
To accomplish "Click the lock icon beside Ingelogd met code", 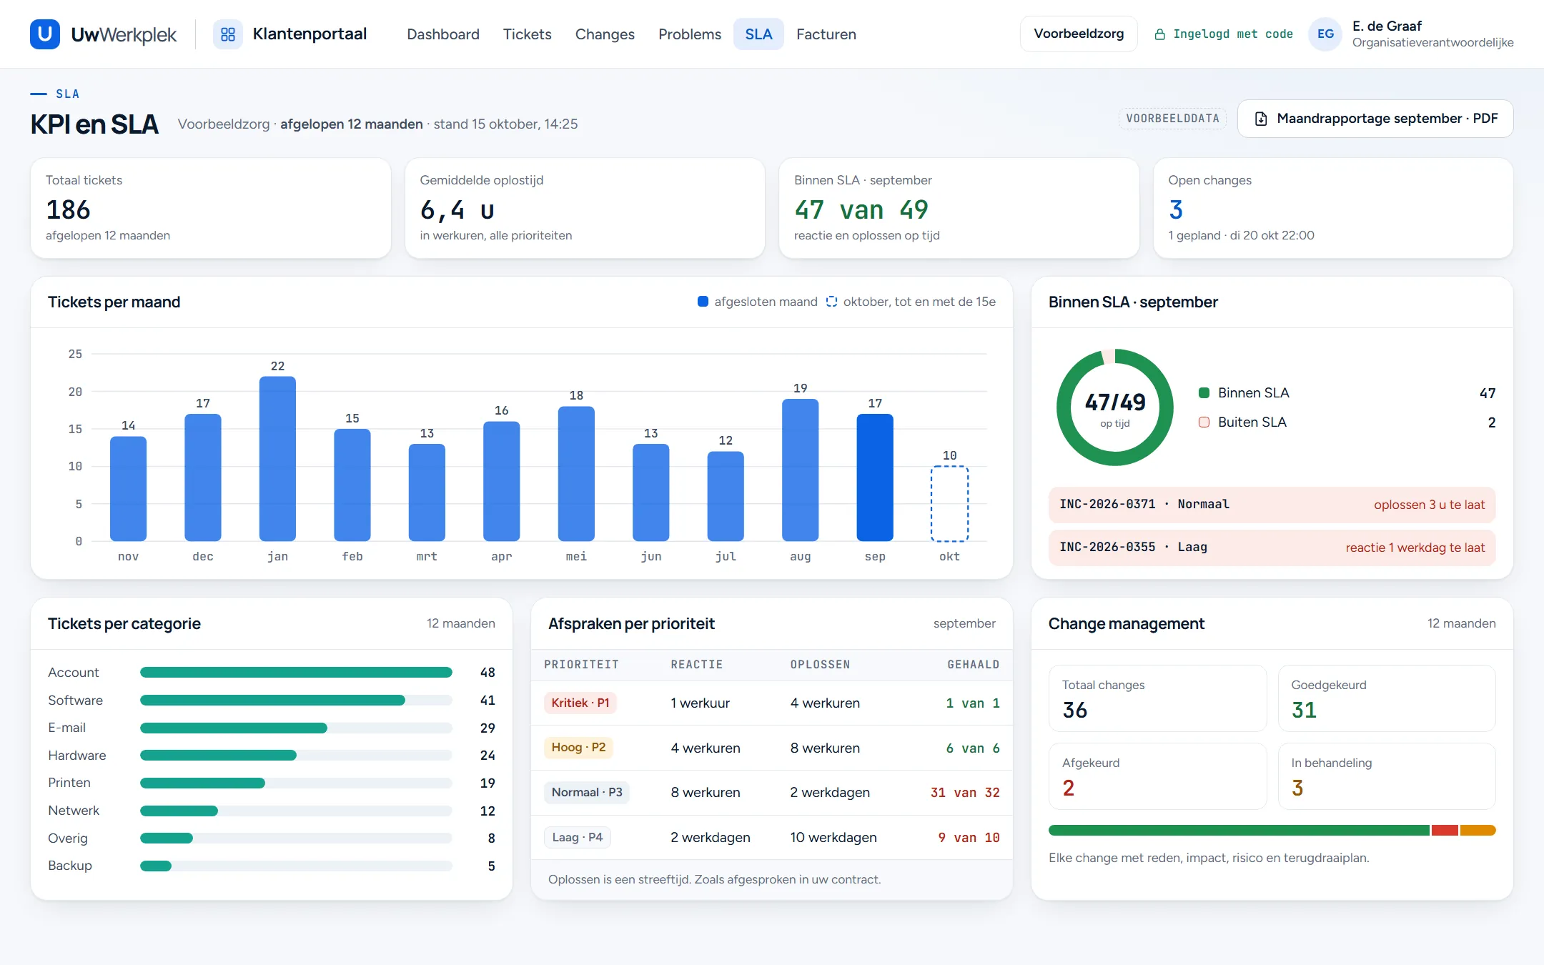I will pyautogui.click(x=1159, y=34).
